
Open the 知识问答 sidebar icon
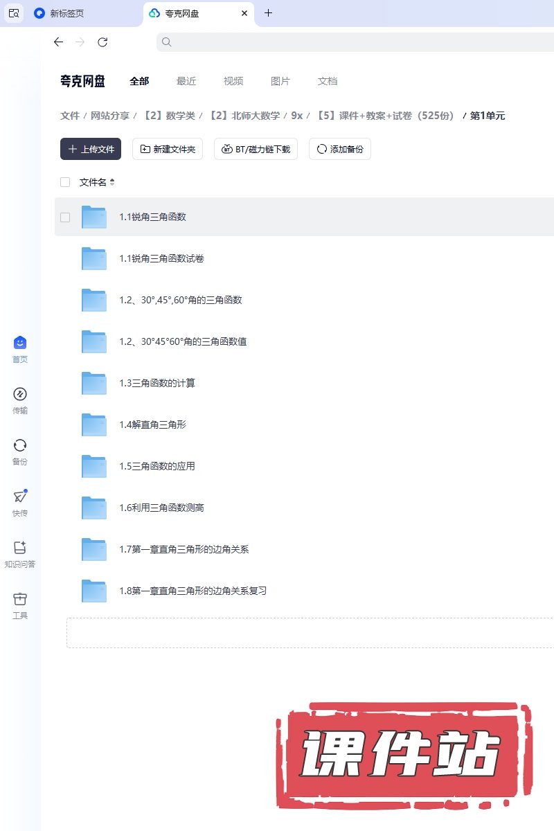[20, 548]
